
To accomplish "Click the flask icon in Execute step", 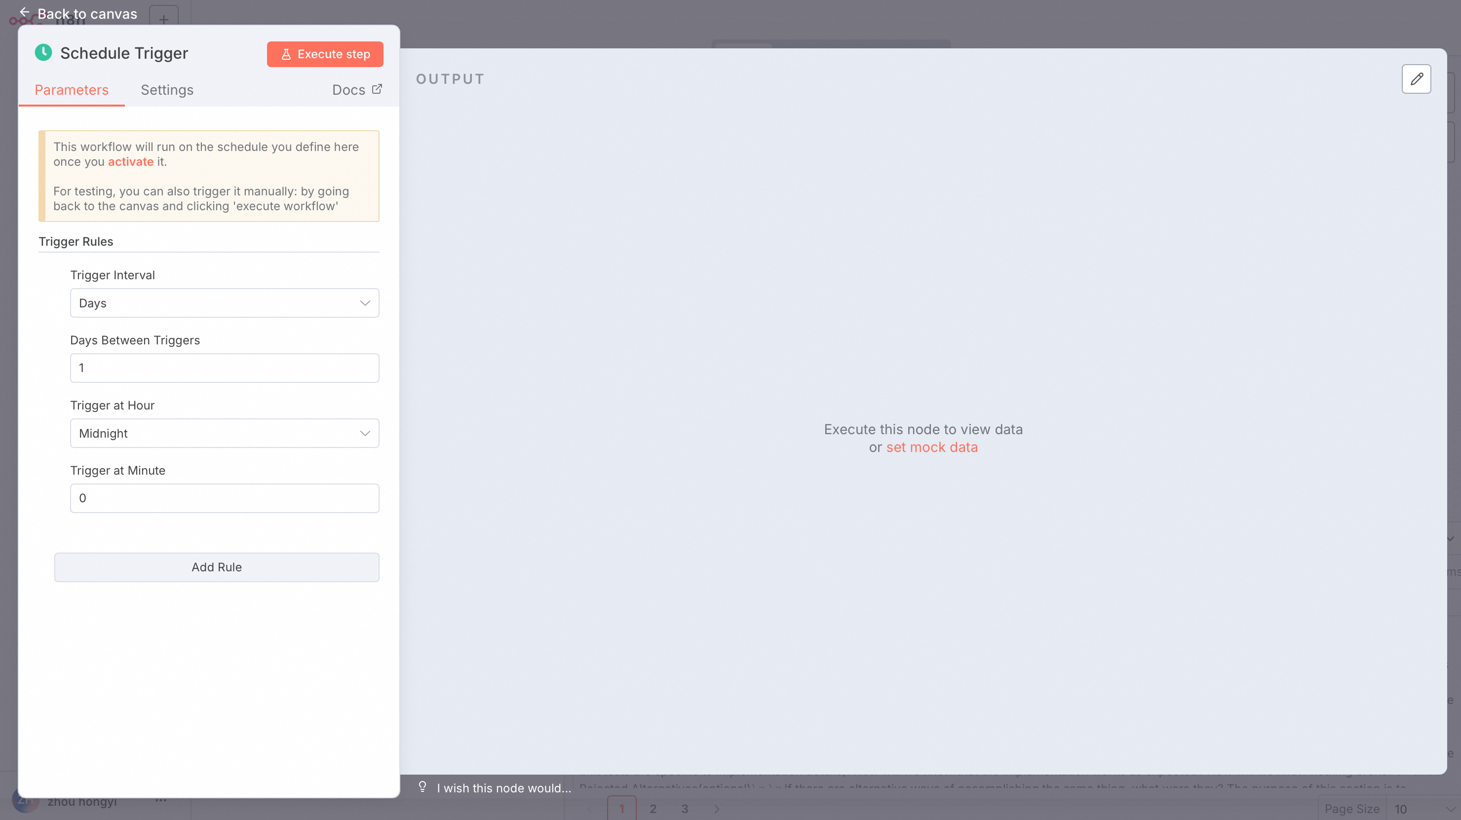I will 286,54.
